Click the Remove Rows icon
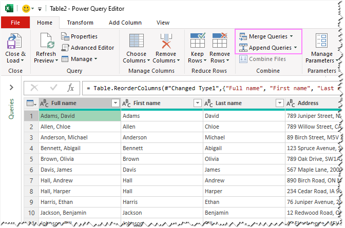 220,40
